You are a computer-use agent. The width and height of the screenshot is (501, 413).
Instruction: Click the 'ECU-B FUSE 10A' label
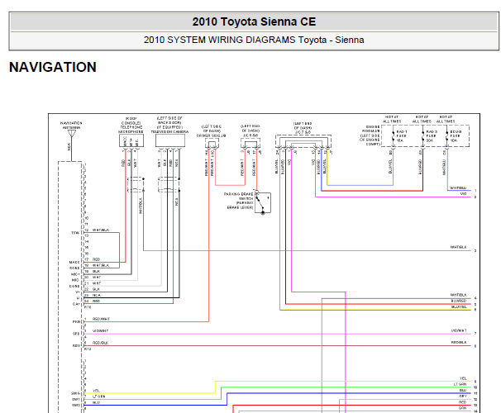(x=456, y=135)
